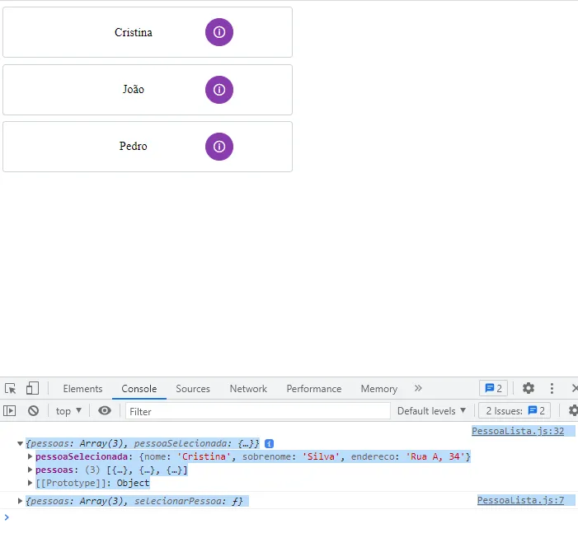Switch to the Elements tab
Image resolution: width=578 pixels, height=538 pixels.
[x=82, y=389]
